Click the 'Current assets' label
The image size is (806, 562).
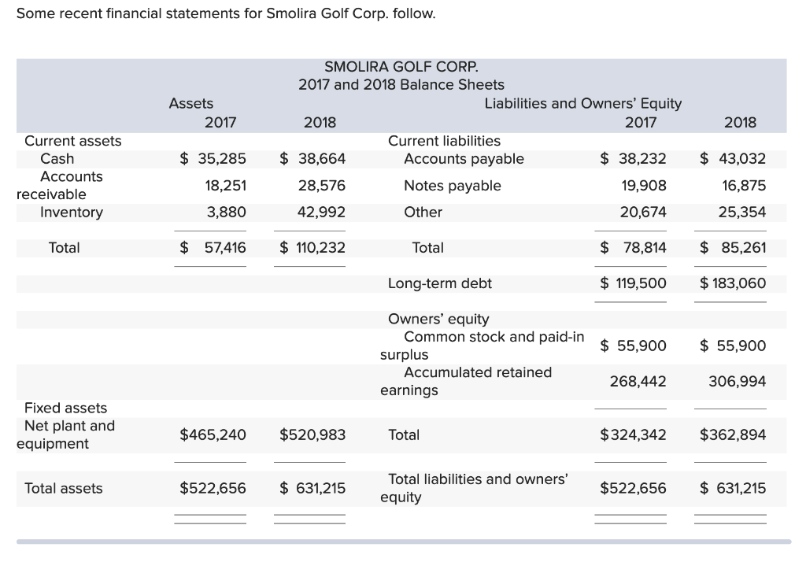click(x=73, y=141)
